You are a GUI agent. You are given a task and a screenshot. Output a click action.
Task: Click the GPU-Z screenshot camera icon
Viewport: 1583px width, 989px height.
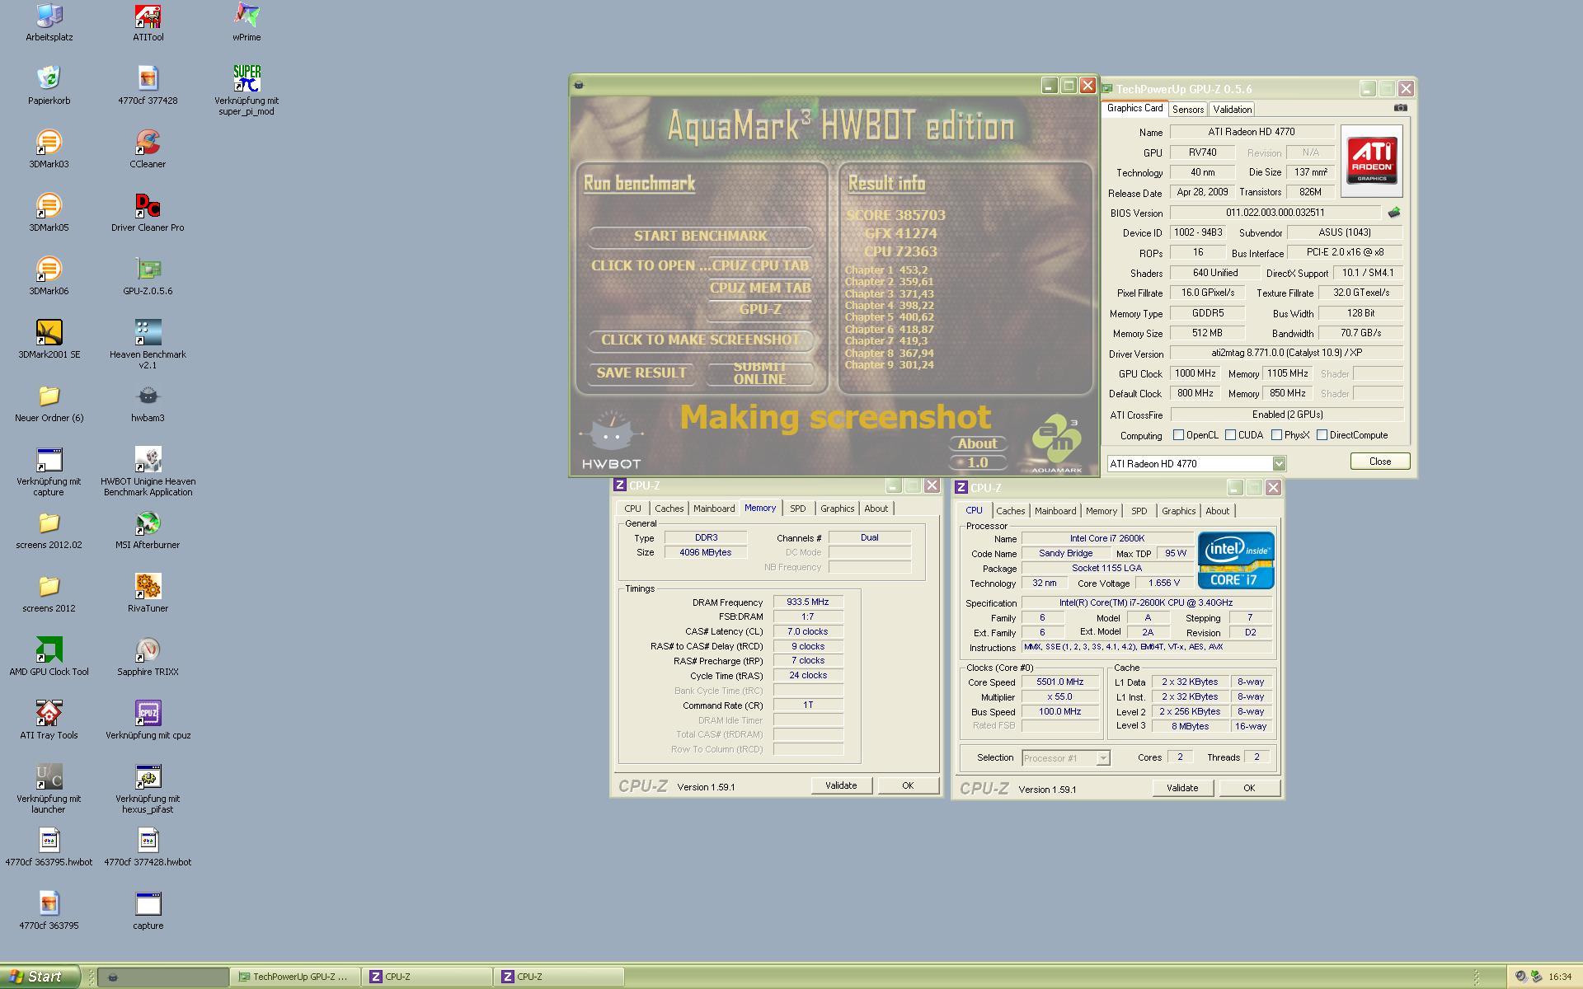coord(1400,108)
